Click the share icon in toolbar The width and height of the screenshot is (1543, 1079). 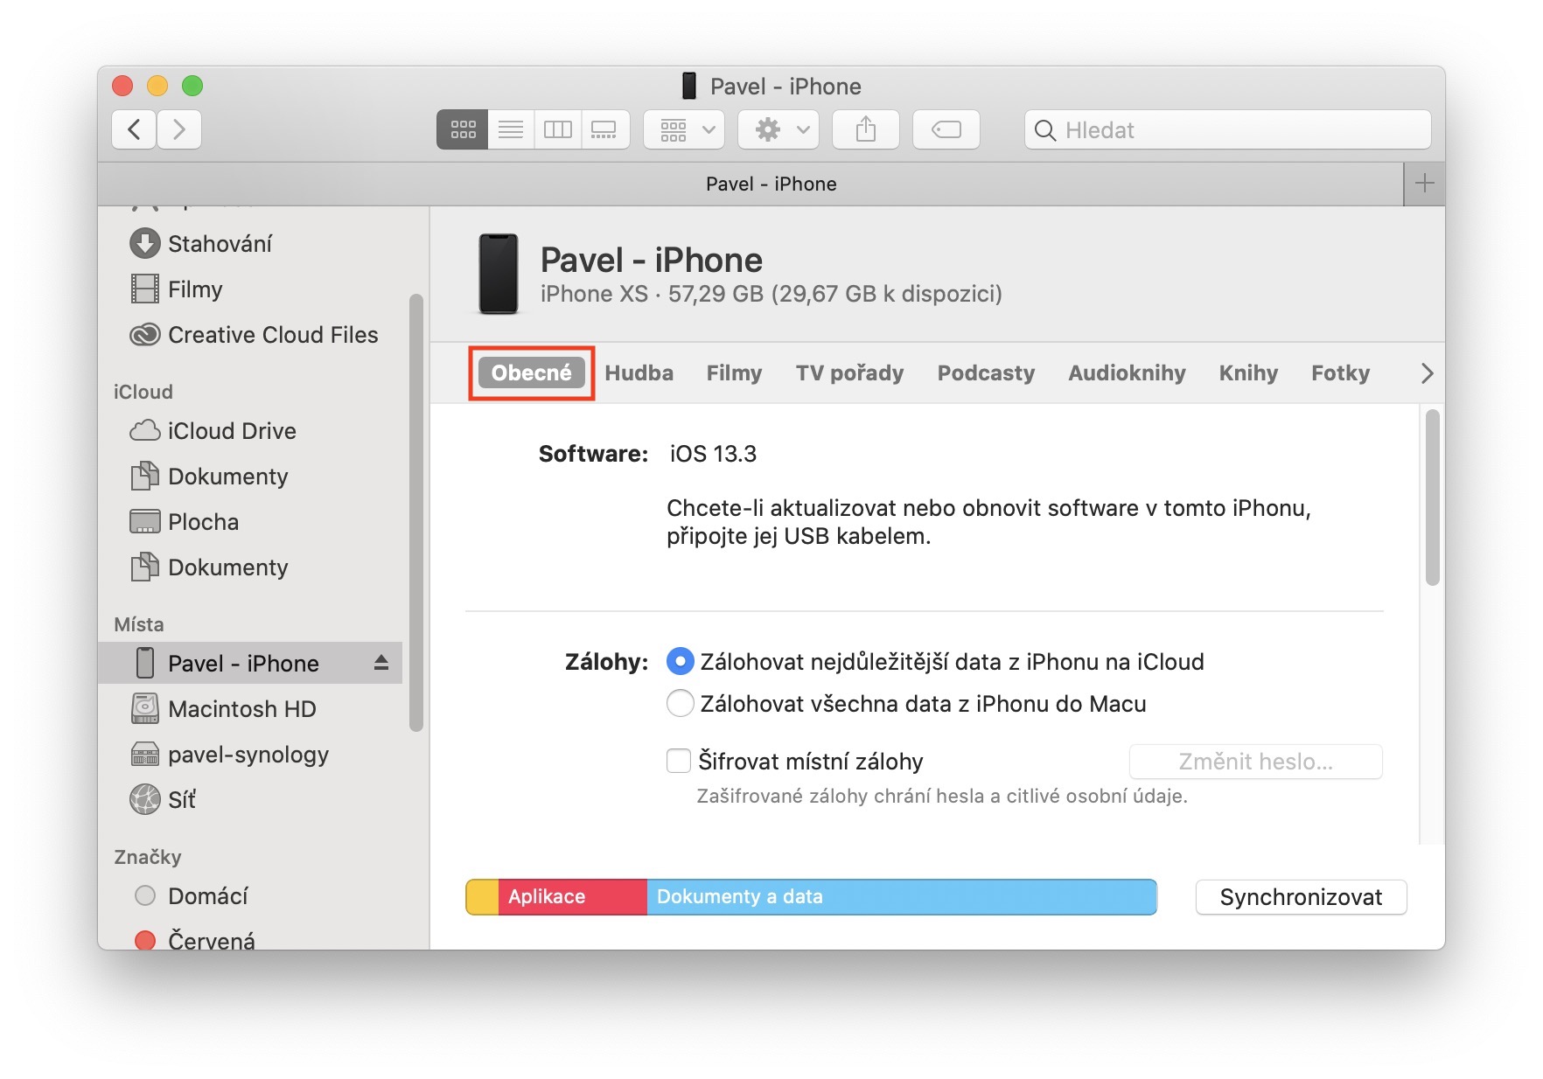pyautogui.click(x=865, y=130)
